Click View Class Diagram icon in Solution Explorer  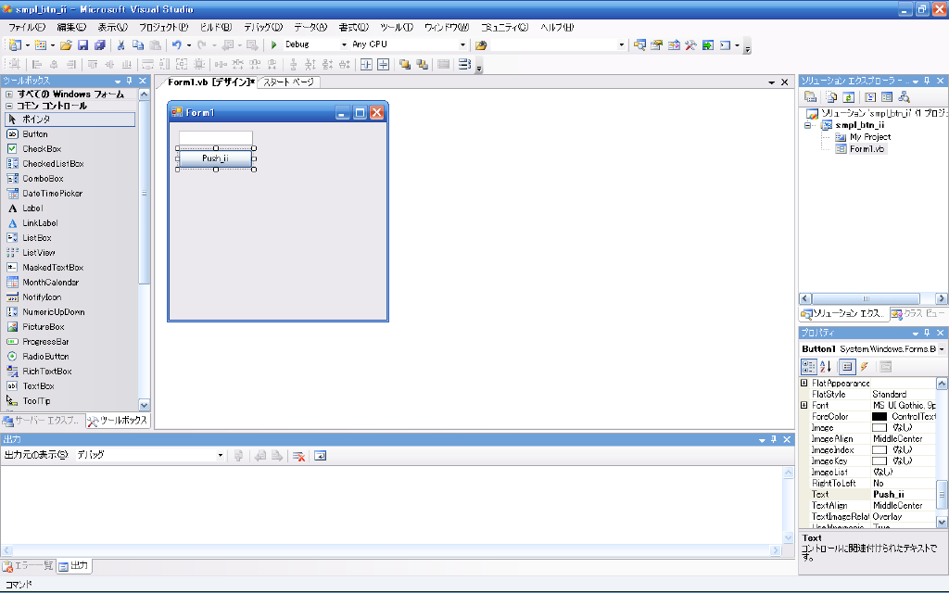[904, 96]
